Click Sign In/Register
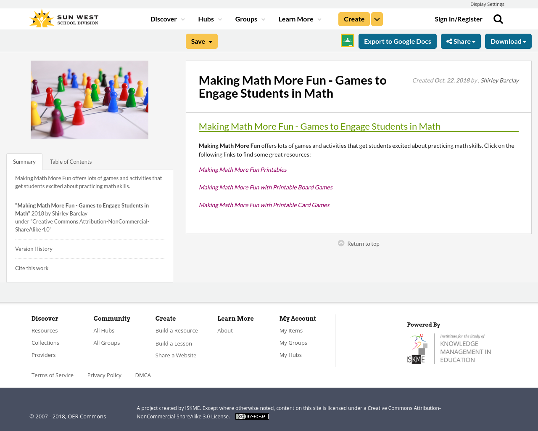This screenshot has width=538, height=431. pos(459,19)
